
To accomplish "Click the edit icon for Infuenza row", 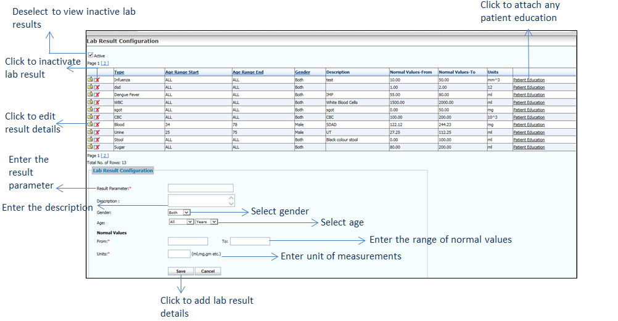I will point(90,79).
